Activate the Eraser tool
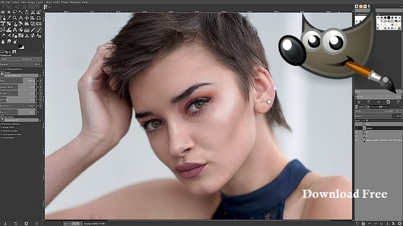403x226 pixels. pos(2,36)
